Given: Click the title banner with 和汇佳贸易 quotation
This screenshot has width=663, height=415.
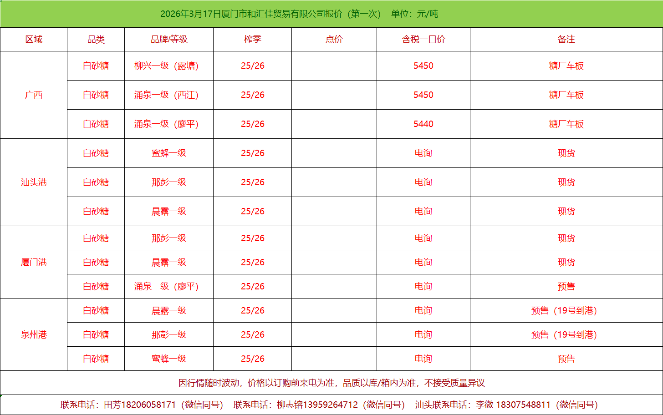Looking at the screenshot, I should click(299, 14).
